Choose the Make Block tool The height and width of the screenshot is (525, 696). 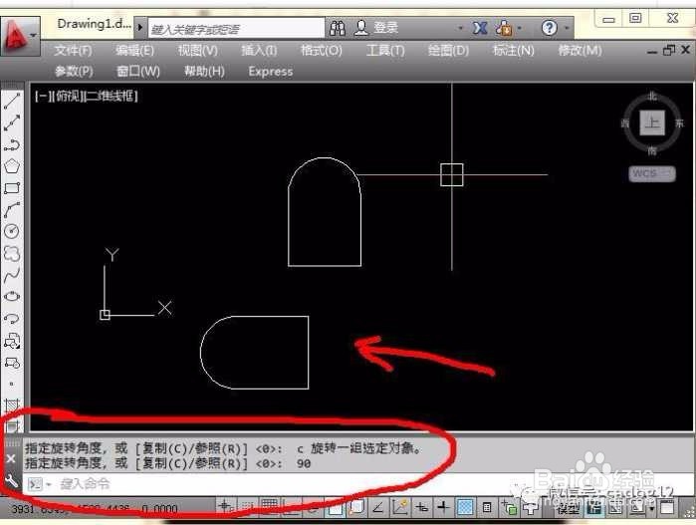12,363
